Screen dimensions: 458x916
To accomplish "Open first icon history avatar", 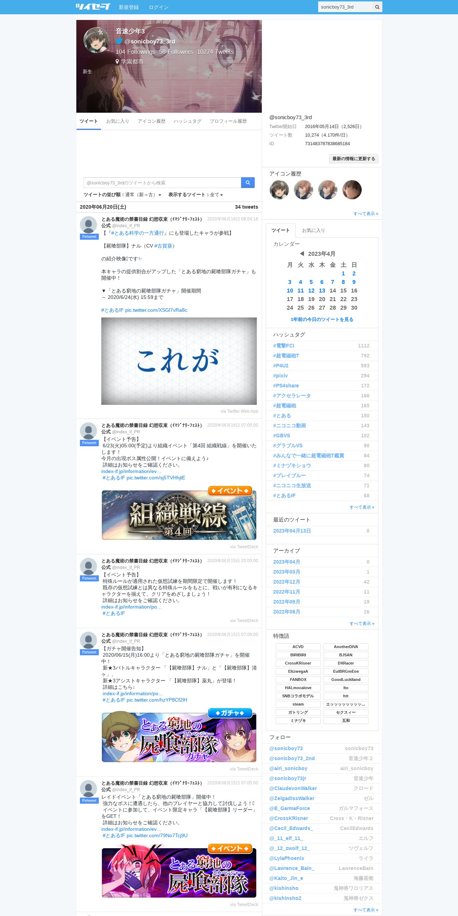I will [x=279, y=190].
